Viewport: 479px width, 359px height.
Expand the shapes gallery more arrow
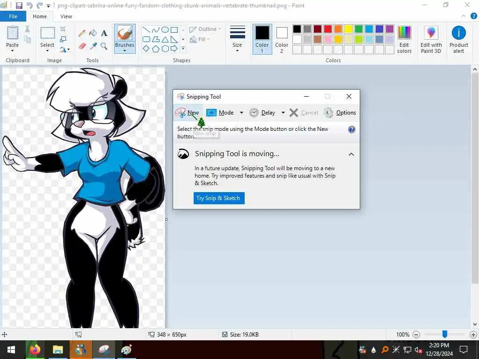tap(183, 49)
